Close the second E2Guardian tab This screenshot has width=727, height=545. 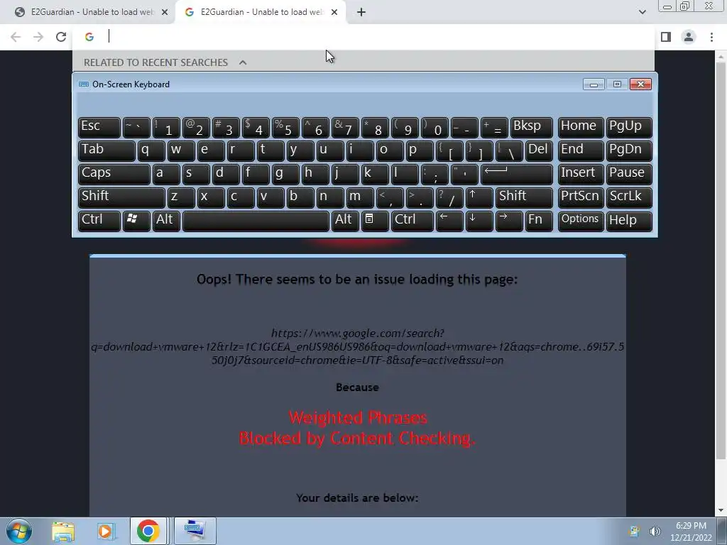[x=334, y=13]
